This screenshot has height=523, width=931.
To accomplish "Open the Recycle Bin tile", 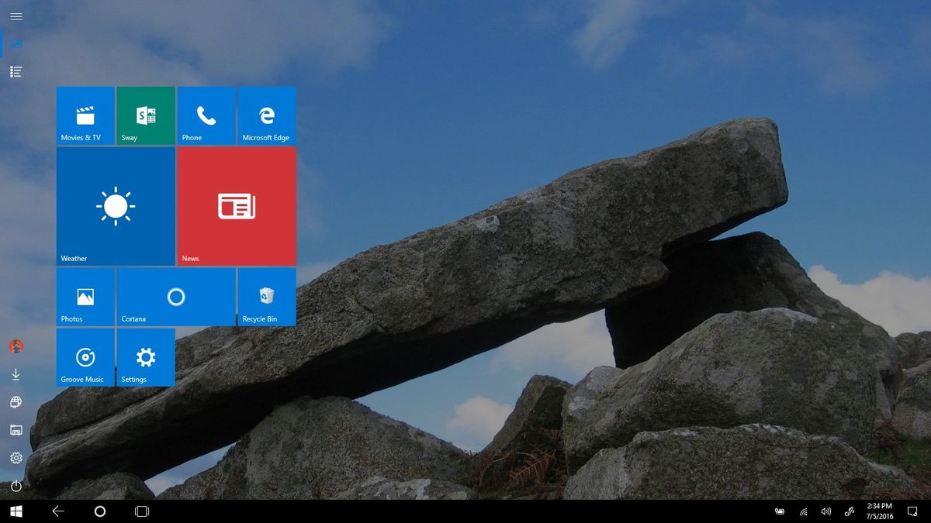I will pos(267,297).
